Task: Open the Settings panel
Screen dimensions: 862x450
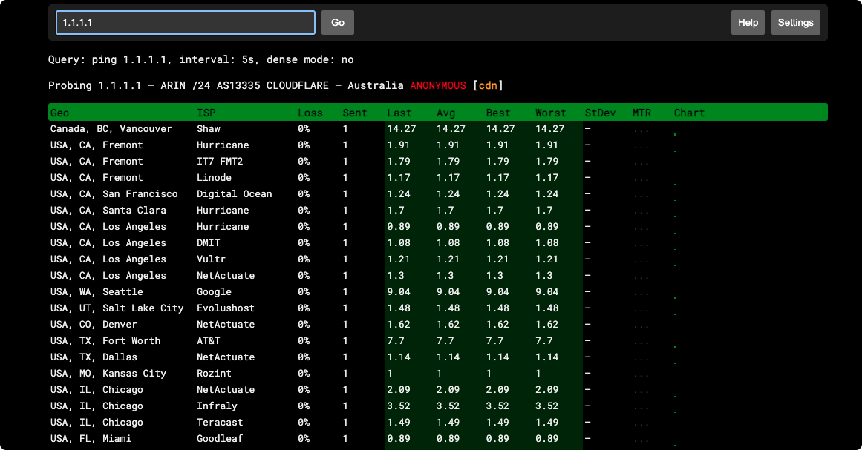Action: click(x=795, y=22)
